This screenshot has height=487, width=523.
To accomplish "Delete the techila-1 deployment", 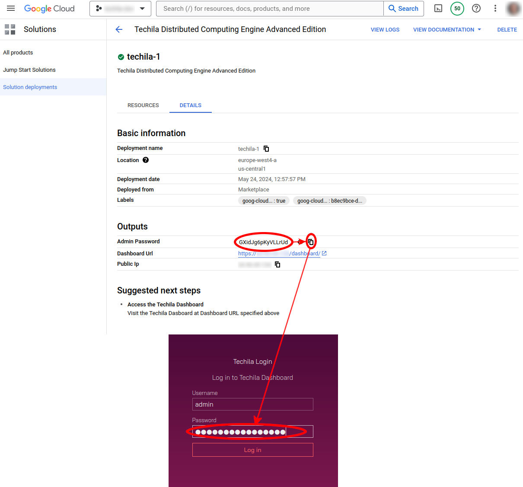I will tap(507, 30).
